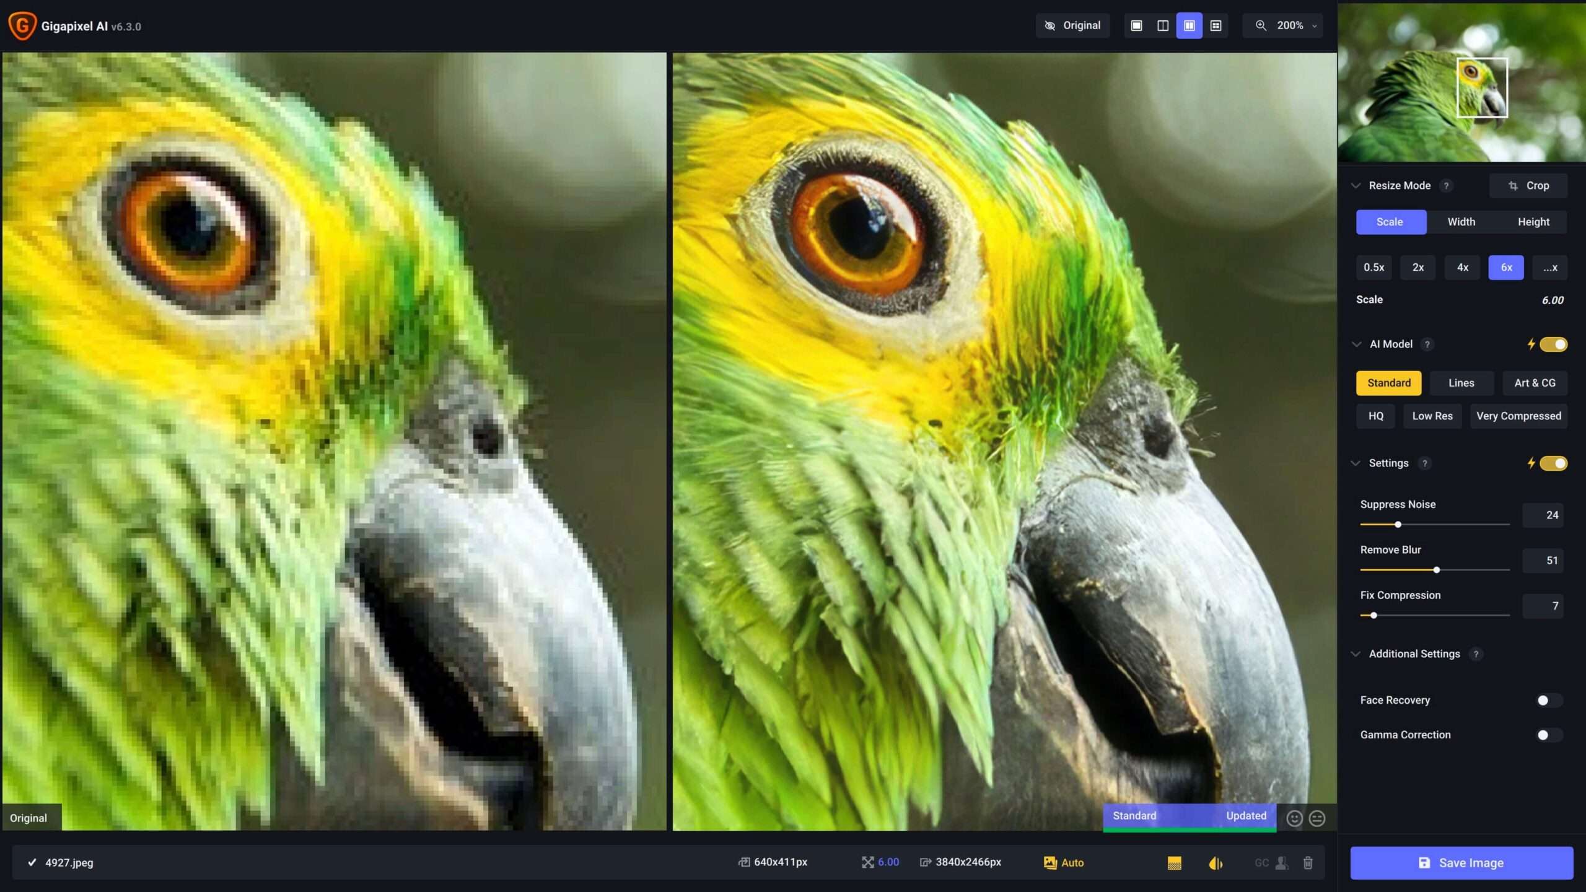Disable the Face Recovery toggle

tap(1547, 699)
